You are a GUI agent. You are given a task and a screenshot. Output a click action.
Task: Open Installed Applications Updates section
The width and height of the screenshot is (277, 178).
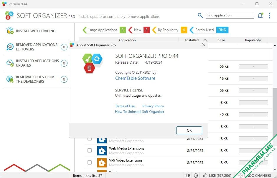coord(37,63)
